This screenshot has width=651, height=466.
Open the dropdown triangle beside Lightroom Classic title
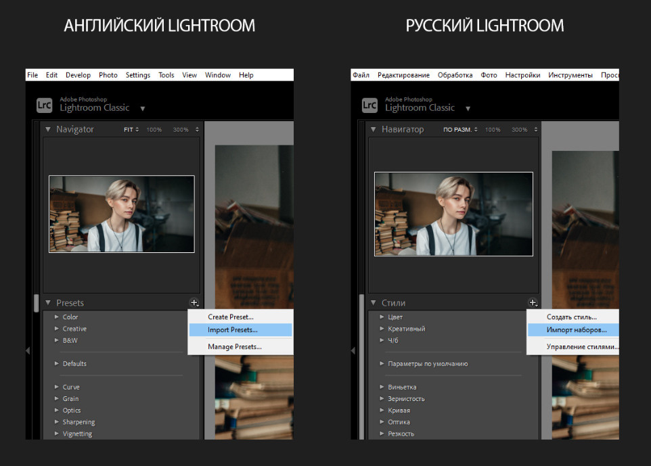(142, 108)
